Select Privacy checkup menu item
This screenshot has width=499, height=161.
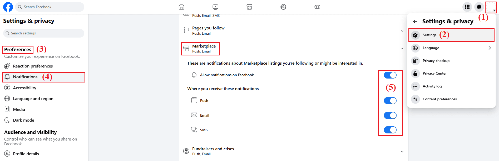click(x=451, y=61)
